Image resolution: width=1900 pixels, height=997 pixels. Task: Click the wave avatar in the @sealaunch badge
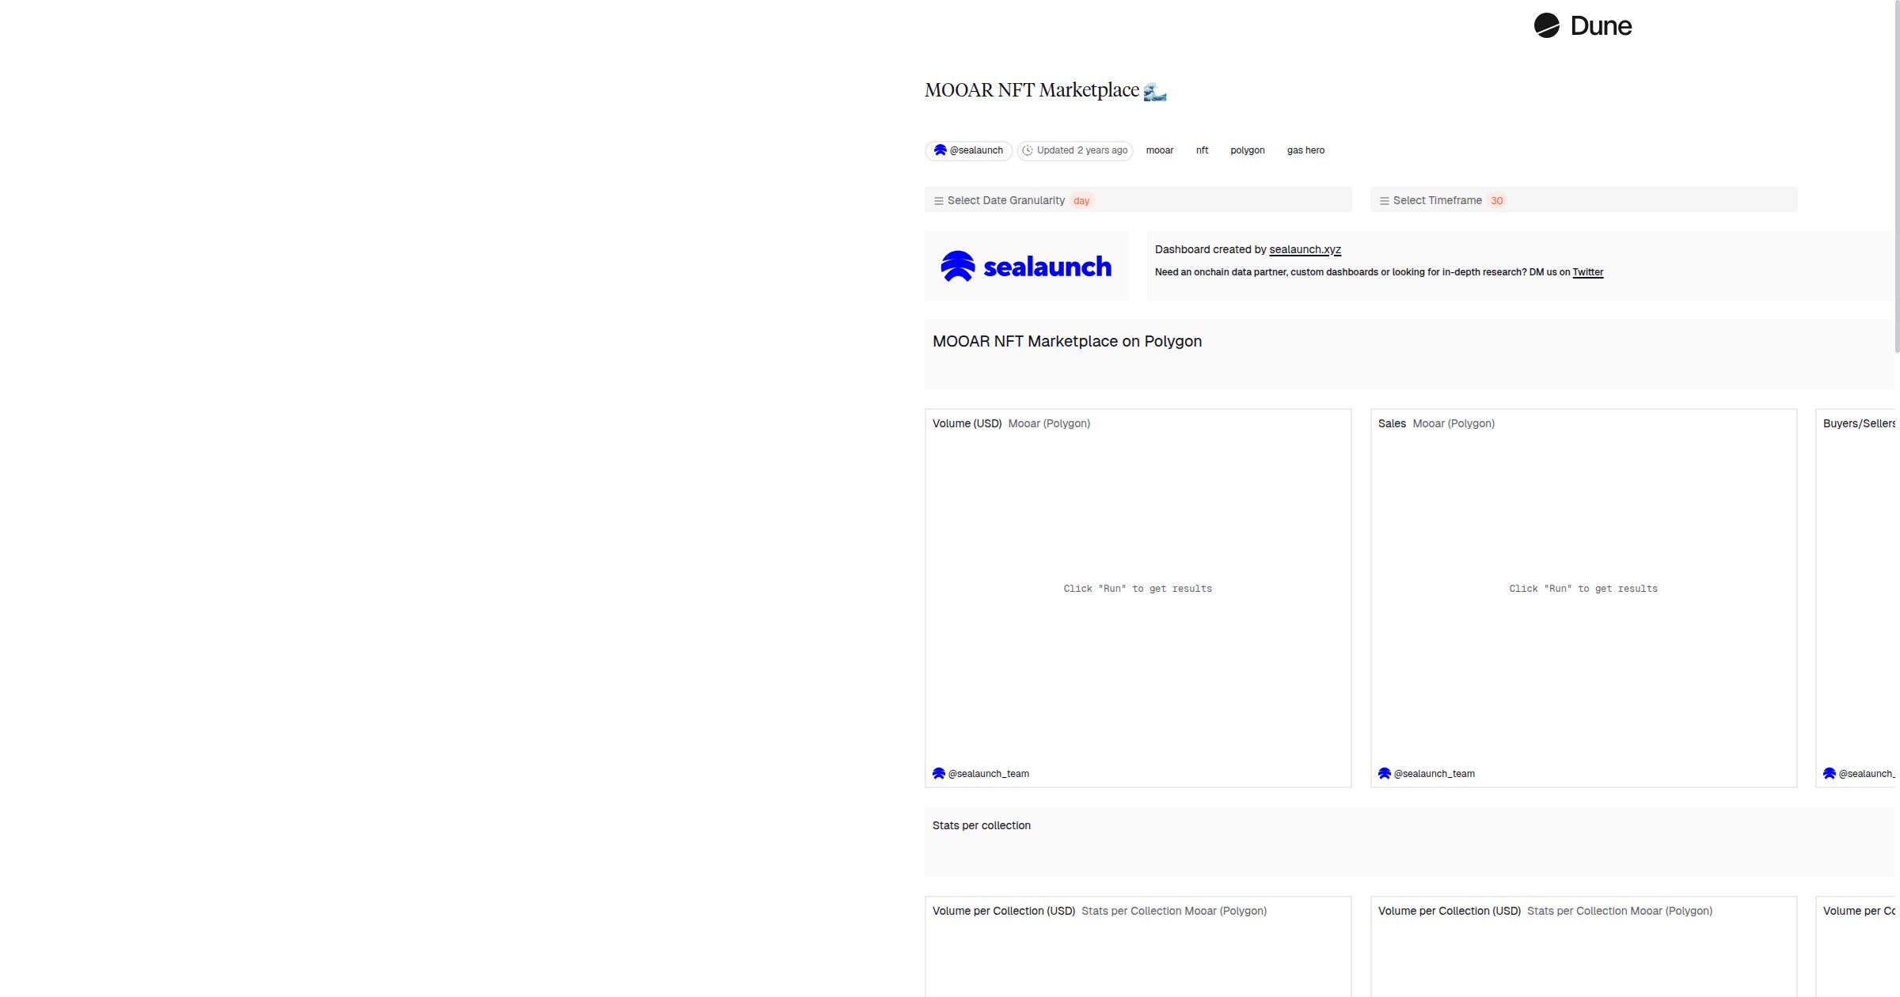[940, 150]
